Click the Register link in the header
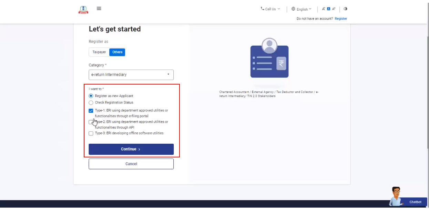Screen dimensions: 429x210 pyautogui.click(x=341, y=19)
